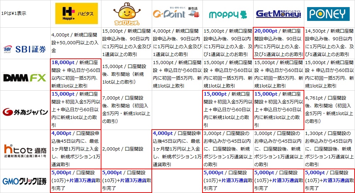Screen dimensions: 355x193
Task: Select the GetMoney ヒロセ通商 3,000pt cell
Action: (279, 149)
